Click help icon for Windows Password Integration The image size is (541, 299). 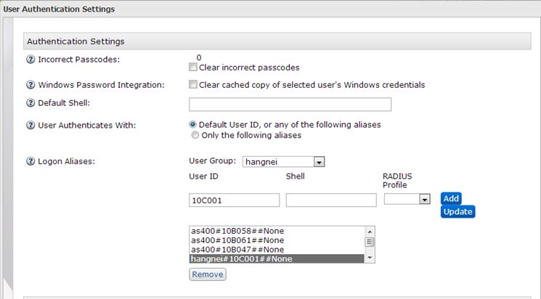point(30,85)
